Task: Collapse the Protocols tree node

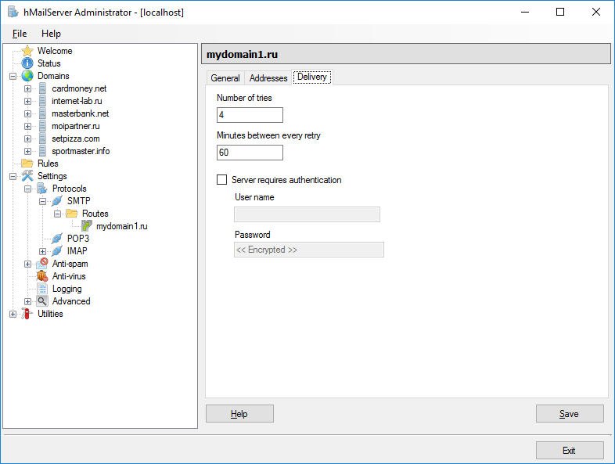Action: tap(27, 189)
